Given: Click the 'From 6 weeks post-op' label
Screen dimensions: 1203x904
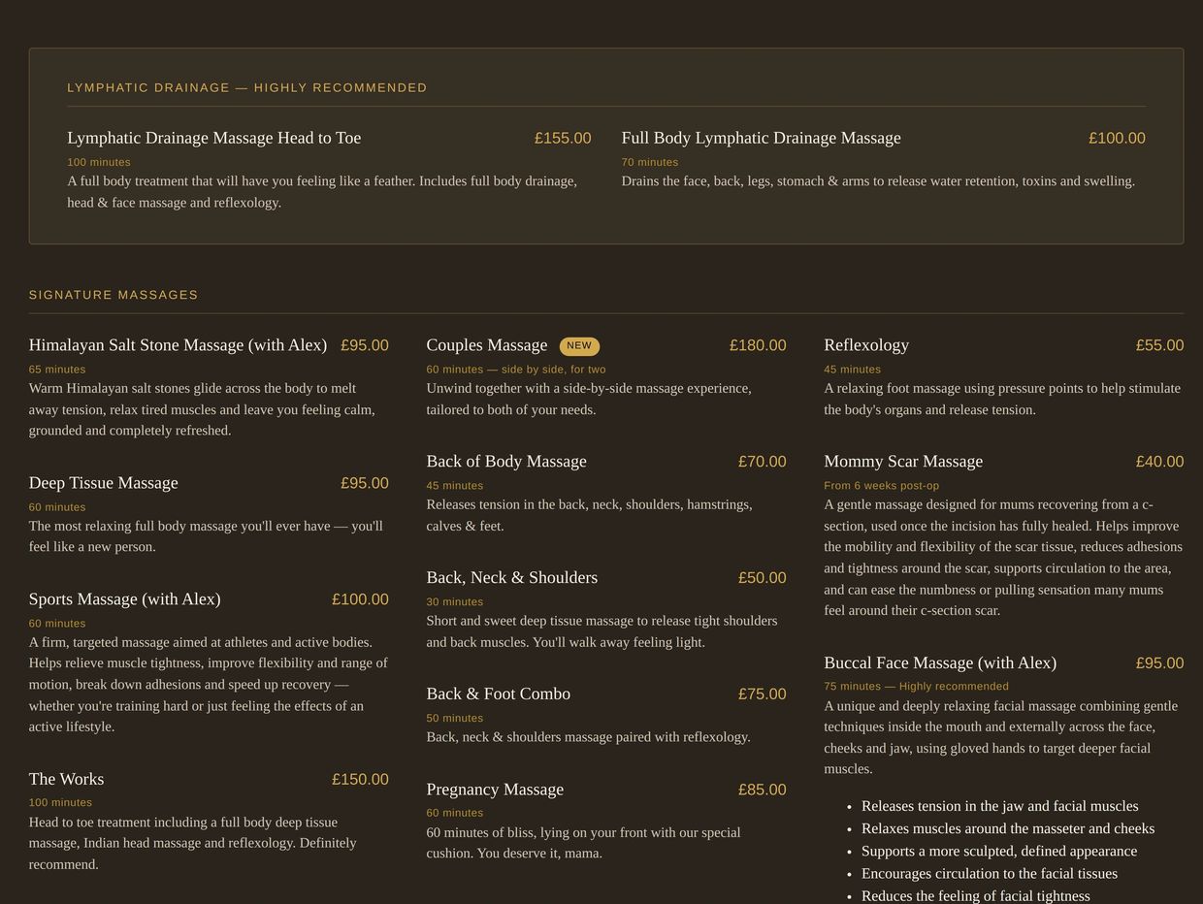Looking at the screenshot, I should click(882, 486).
